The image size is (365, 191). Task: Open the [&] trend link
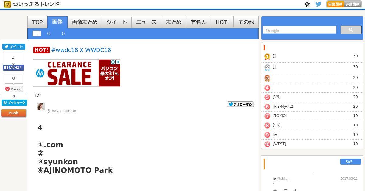pyautogui.click(x=276, y=135)
